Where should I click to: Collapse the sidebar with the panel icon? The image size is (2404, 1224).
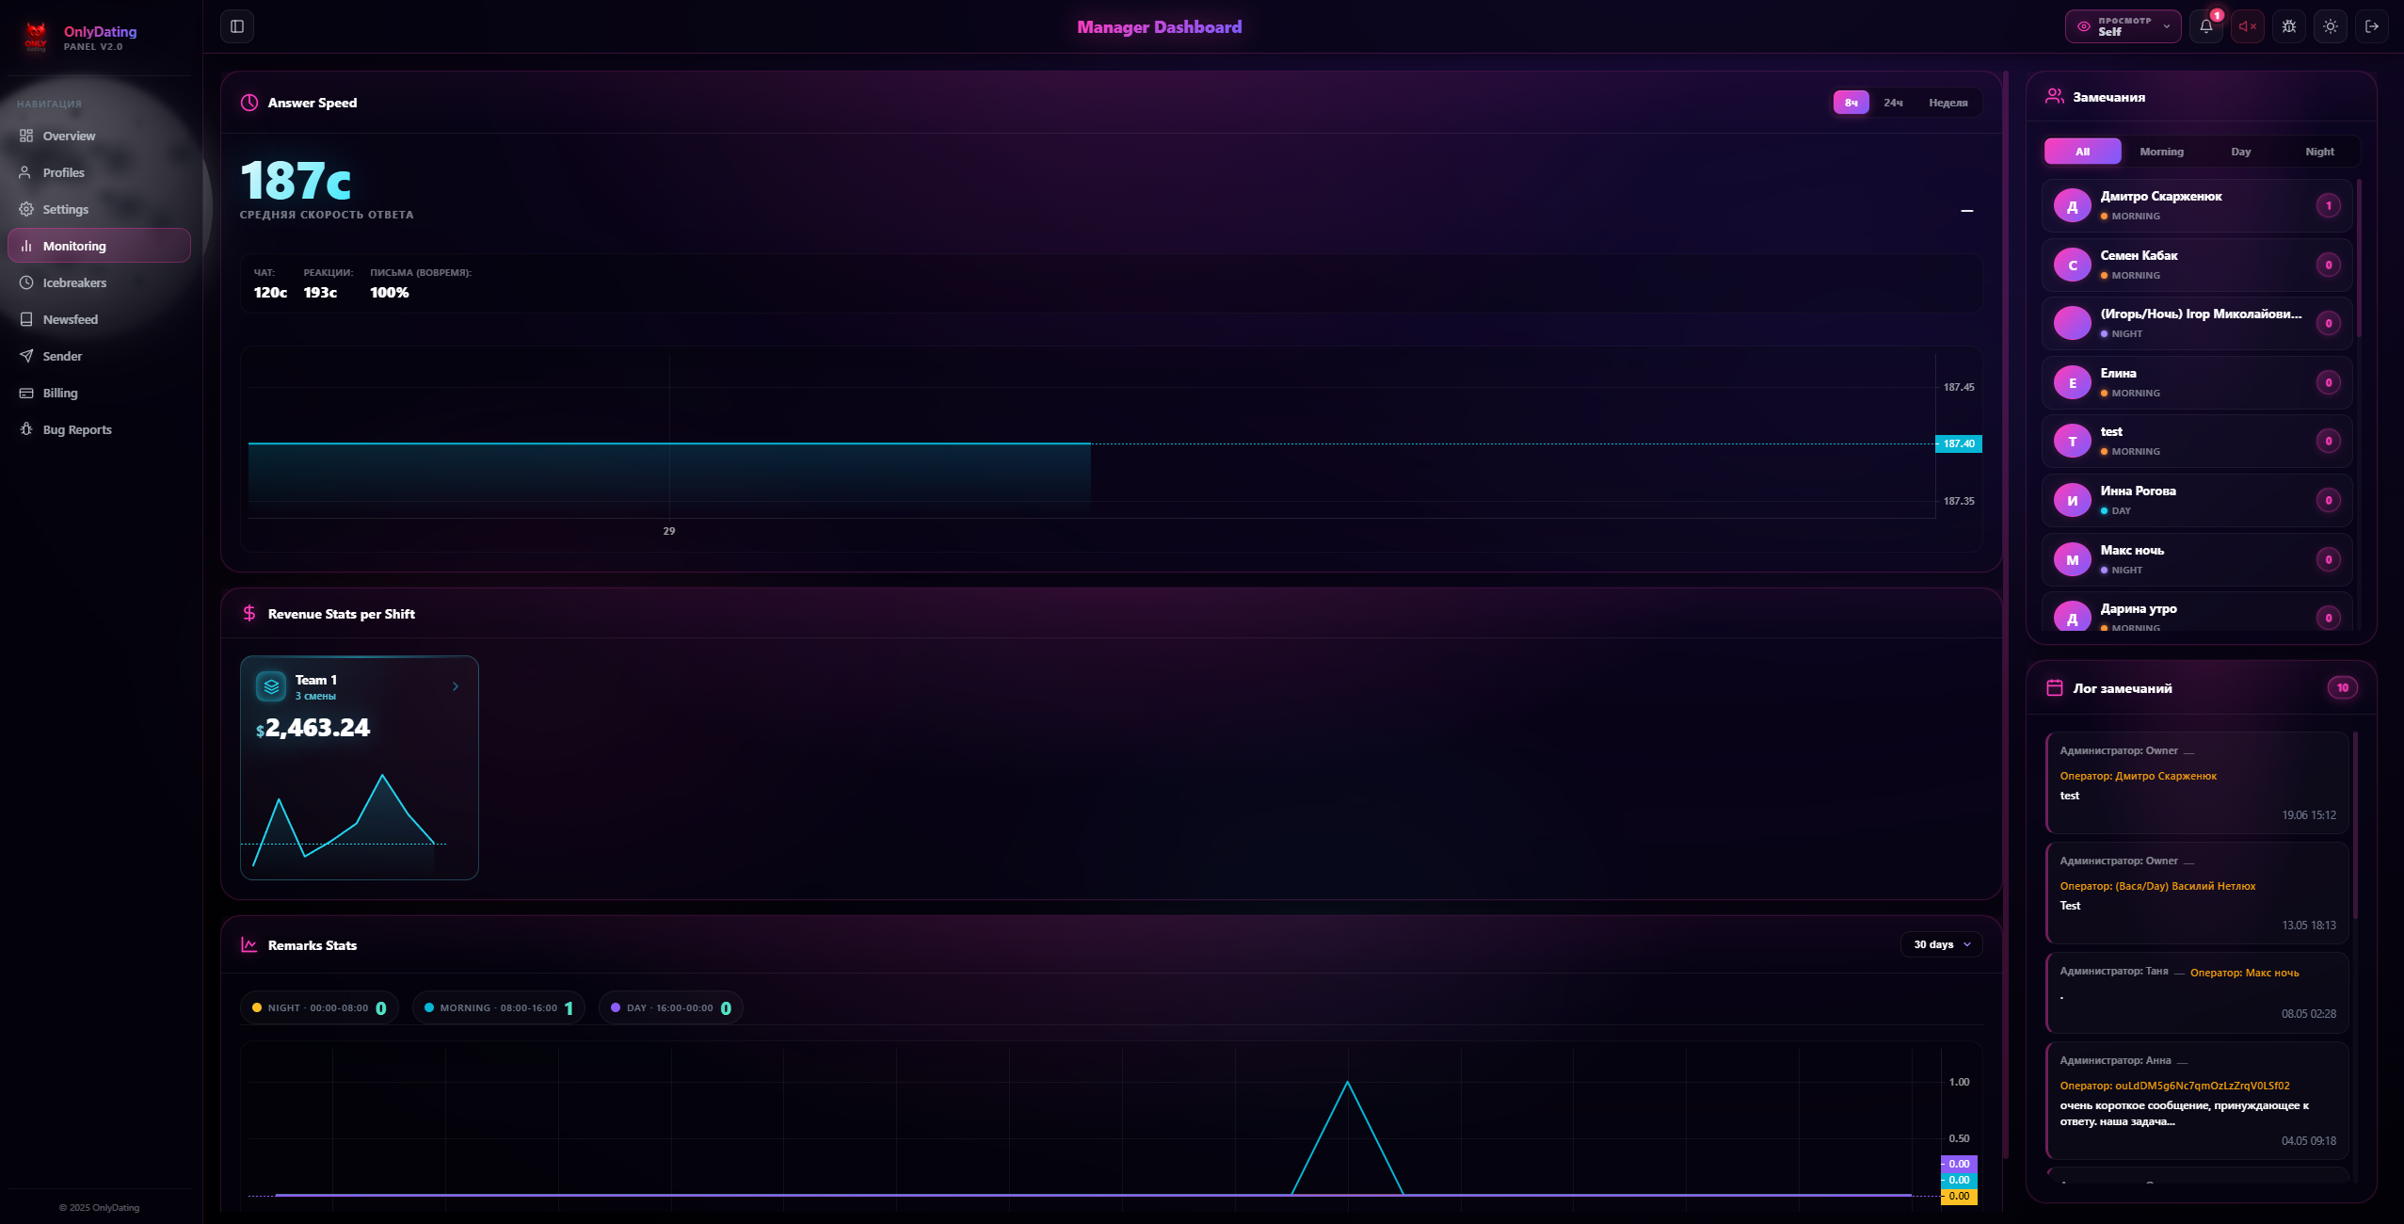(x=237, y=26)
